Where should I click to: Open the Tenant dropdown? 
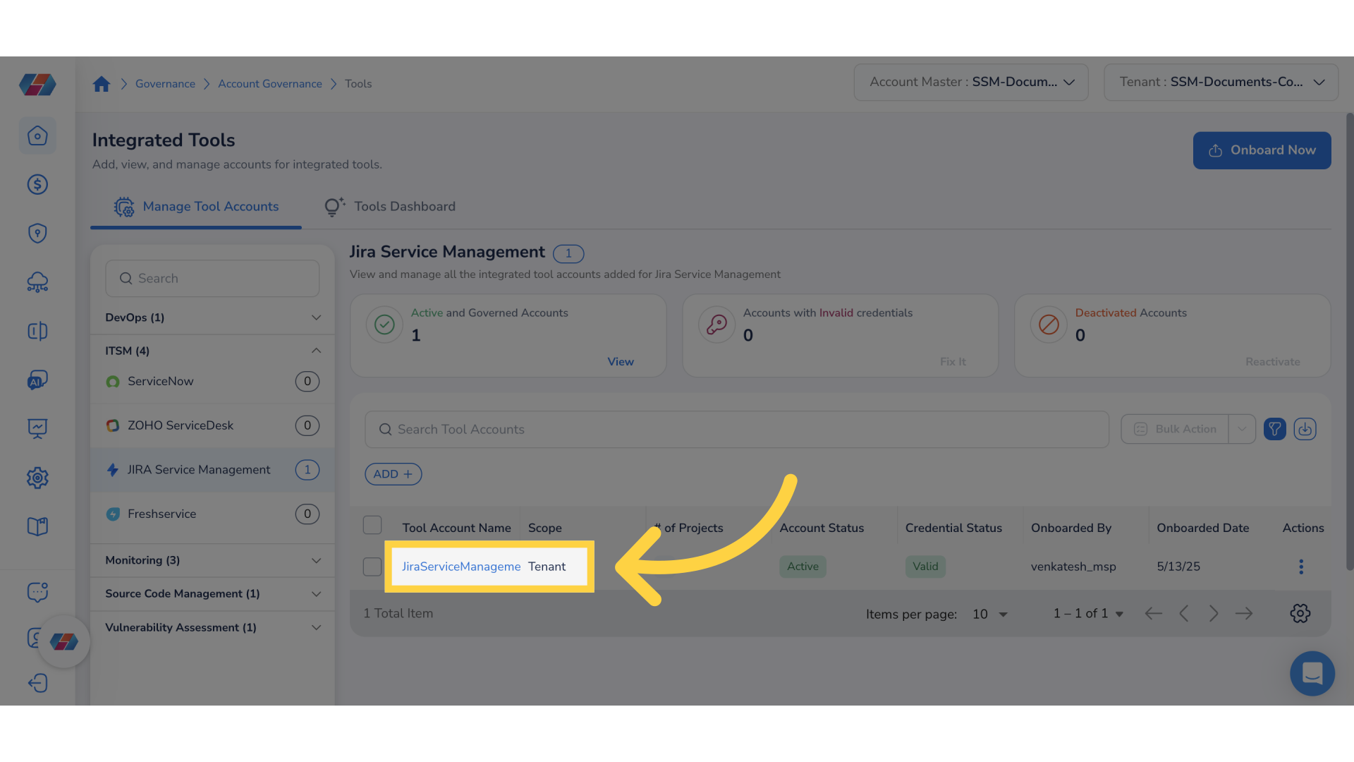(1221, 82)
